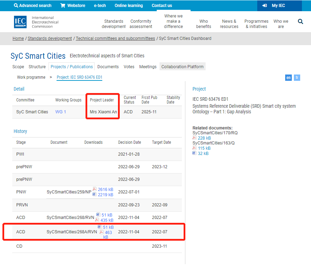The height and width of the screenshot is (269, 311).
Task: Switch to Meetings tab
Action: 148,67
